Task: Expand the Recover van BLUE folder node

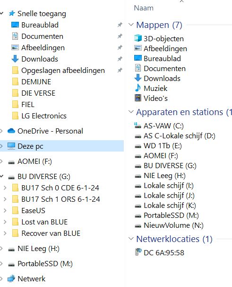Action: click(x=5, y=233)
